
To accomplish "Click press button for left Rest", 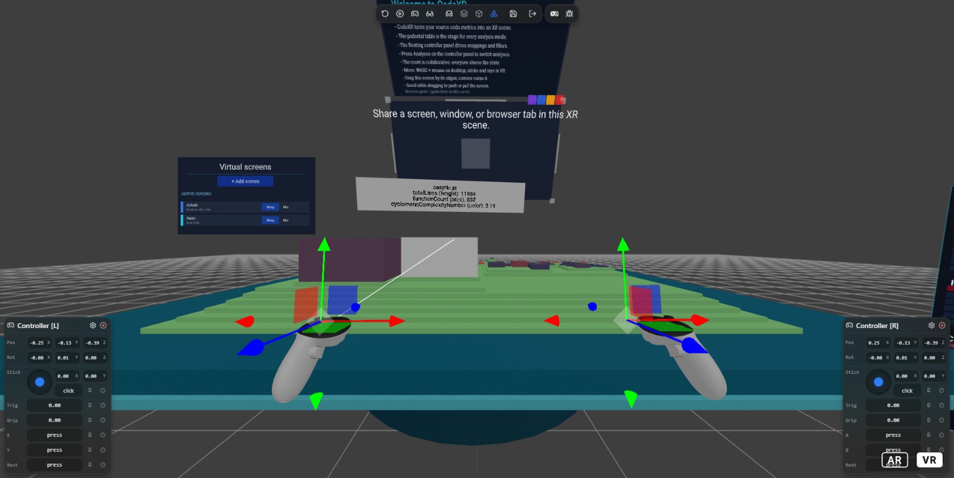I will [54, 465].
